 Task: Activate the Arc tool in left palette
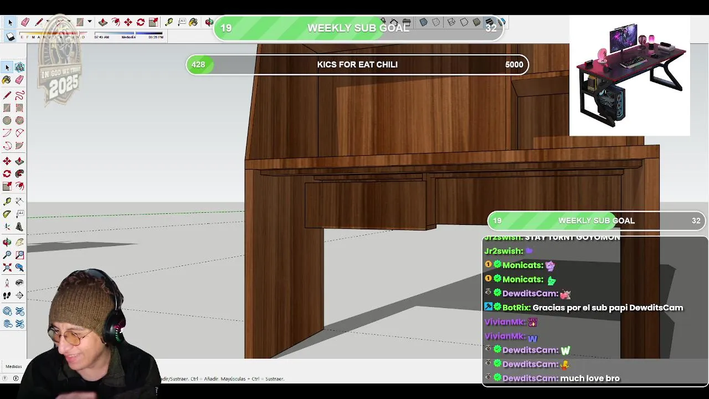pos(7,133)
